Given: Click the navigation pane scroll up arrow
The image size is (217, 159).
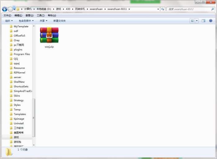Looking at the screenshot, I should coord(33,26).
